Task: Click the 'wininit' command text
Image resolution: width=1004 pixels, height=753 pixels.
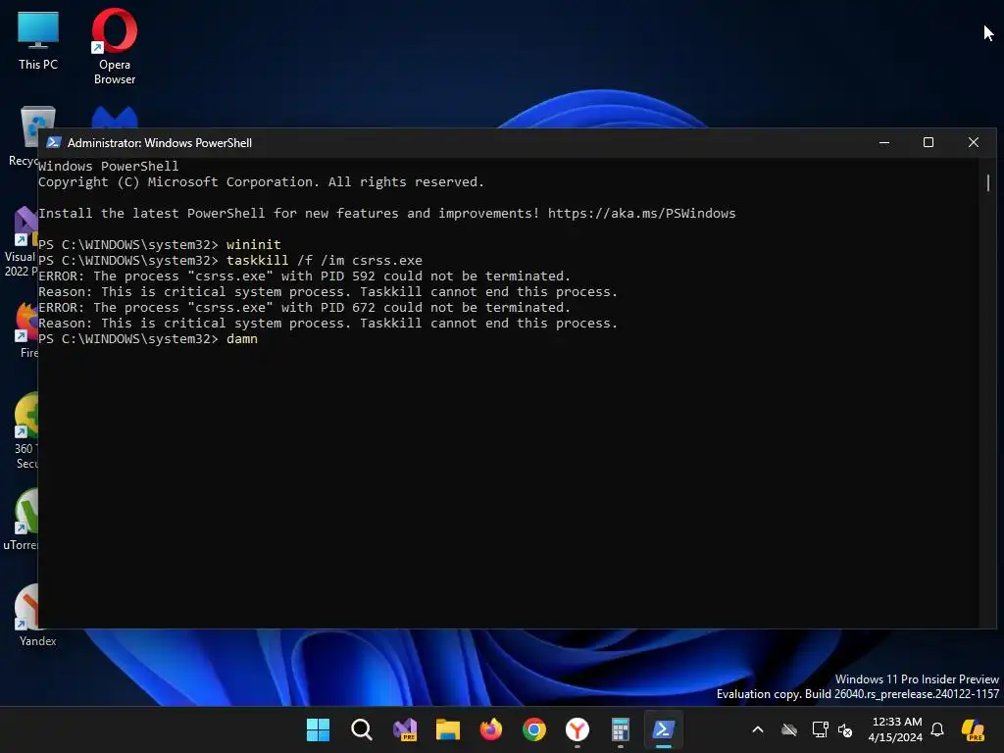Action: coord(254,244)
